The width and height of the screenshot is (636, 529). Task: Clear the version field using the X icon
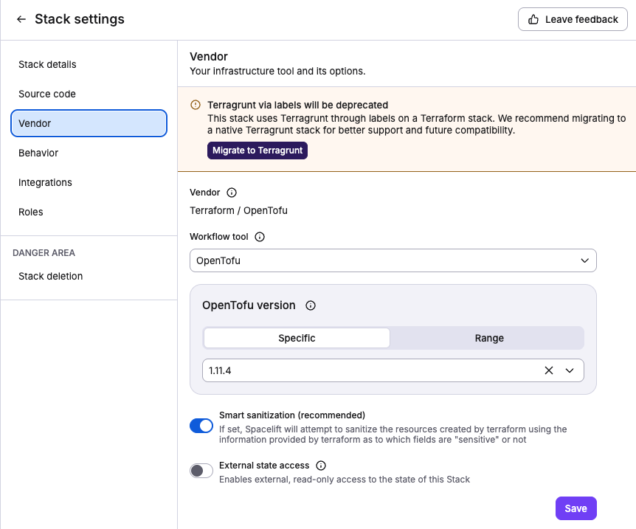(548, 370)
